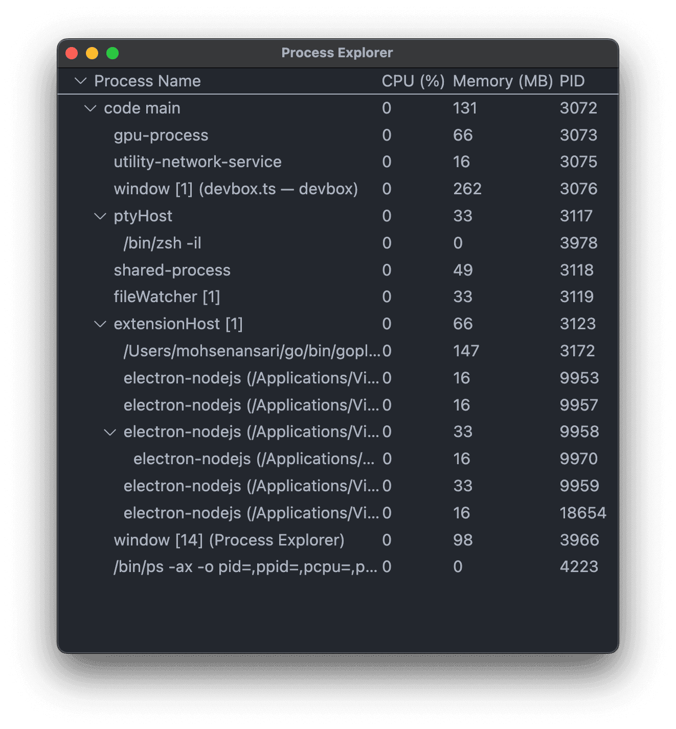Select the fileWatcher [1] row
Screen dimensions: 676x729
(x=338, y=297)
